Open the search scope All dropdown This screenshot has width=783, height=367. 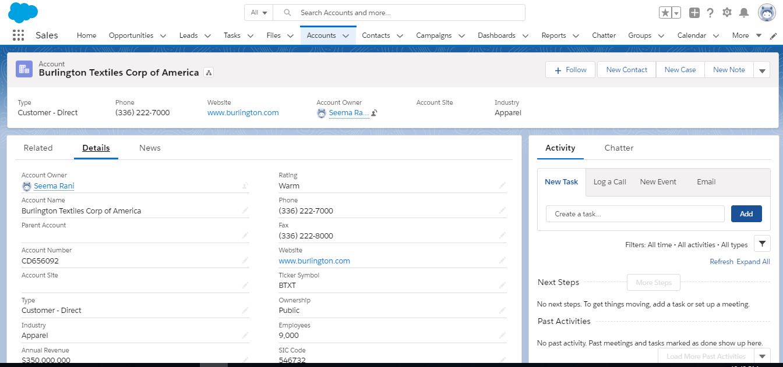click(x=258, y=12)
